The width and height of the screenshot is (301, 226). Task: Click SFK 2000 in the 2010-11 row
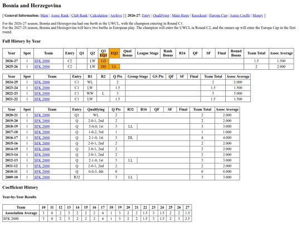pyautogui.click(x=42, y=172)
